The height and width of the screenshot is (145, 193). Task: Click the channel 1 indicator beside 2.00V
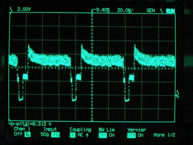tap(11, 10)
